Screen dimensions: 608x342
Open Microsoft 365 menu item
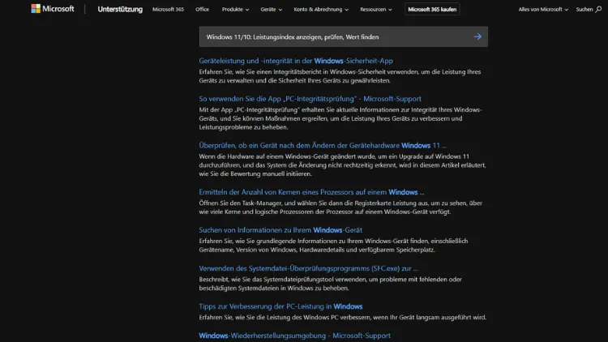(168, 9)
